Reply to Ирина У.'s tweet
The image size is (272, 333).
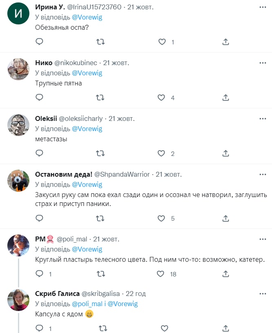click(x=40, y=42)
